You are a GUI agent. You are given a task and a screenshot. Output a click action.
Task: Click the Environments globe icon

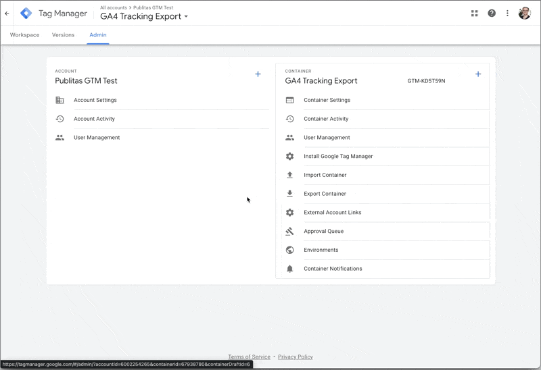pyautogui.click(x=290, y=250)
